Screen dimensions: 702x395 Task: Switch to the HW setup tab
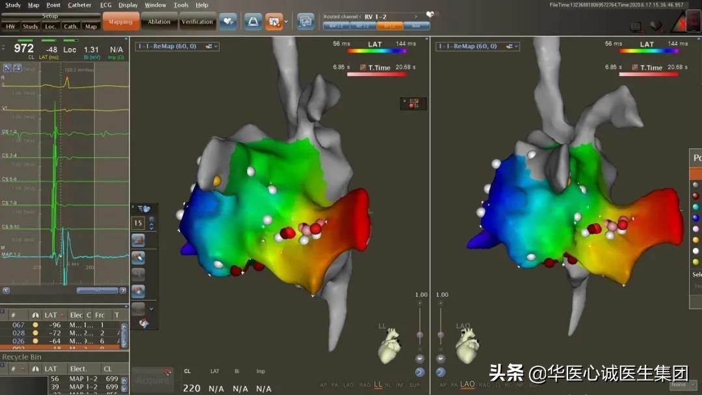[x=10, y=27]
